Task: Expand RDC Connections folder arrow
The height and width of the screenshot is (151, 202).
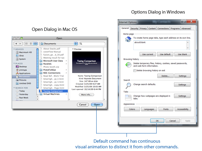Action: pos(67,73)
